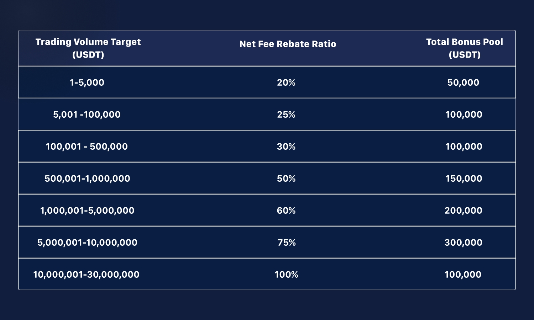Click the Net Fee Rebate Ratio header

(288, 44)
